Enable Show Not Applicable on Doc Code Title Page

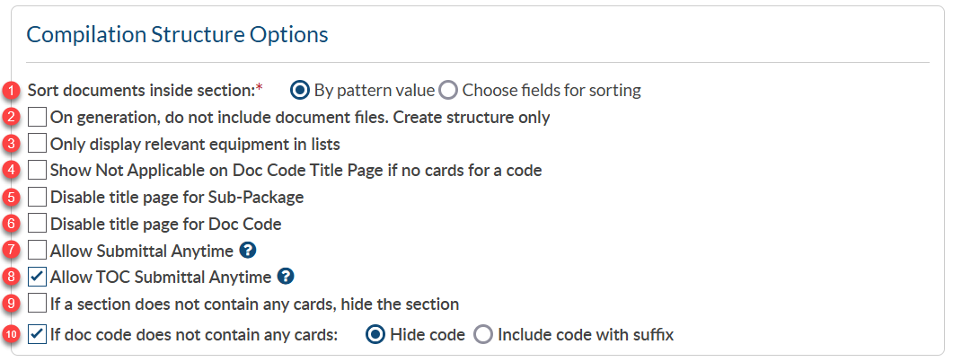[x=38, y=170]
